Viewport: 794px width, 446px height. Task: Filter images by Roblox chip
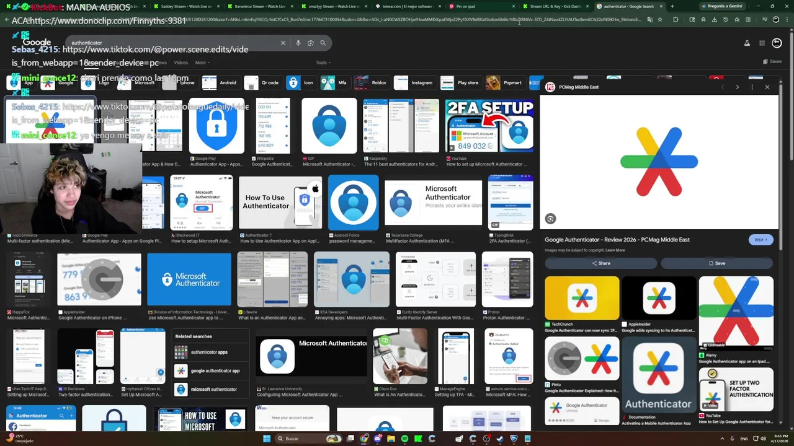372,82
